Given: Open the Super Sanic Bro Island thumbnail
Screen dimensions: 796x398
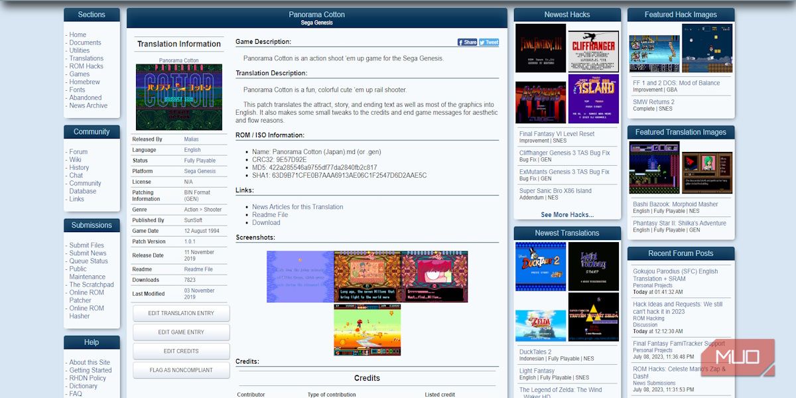Looking at the screenshot, I should 594,99.
